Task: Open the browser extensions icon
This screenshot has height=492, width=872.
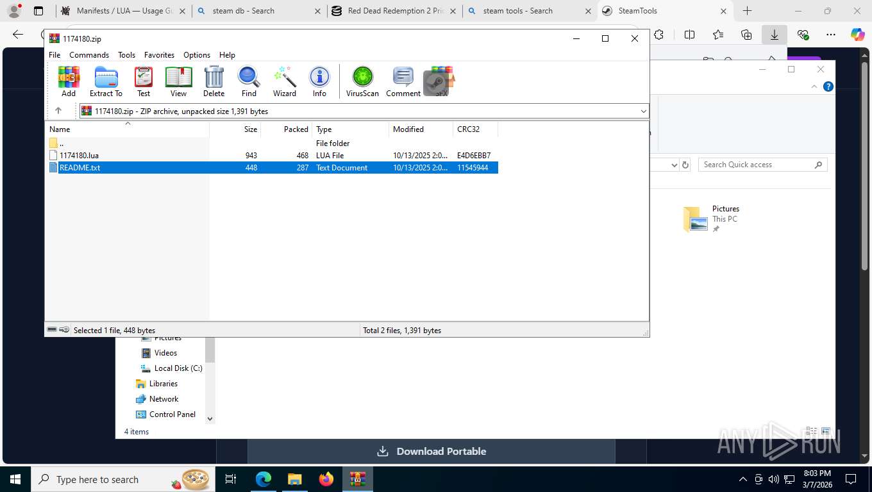Action: pos(658,35)
